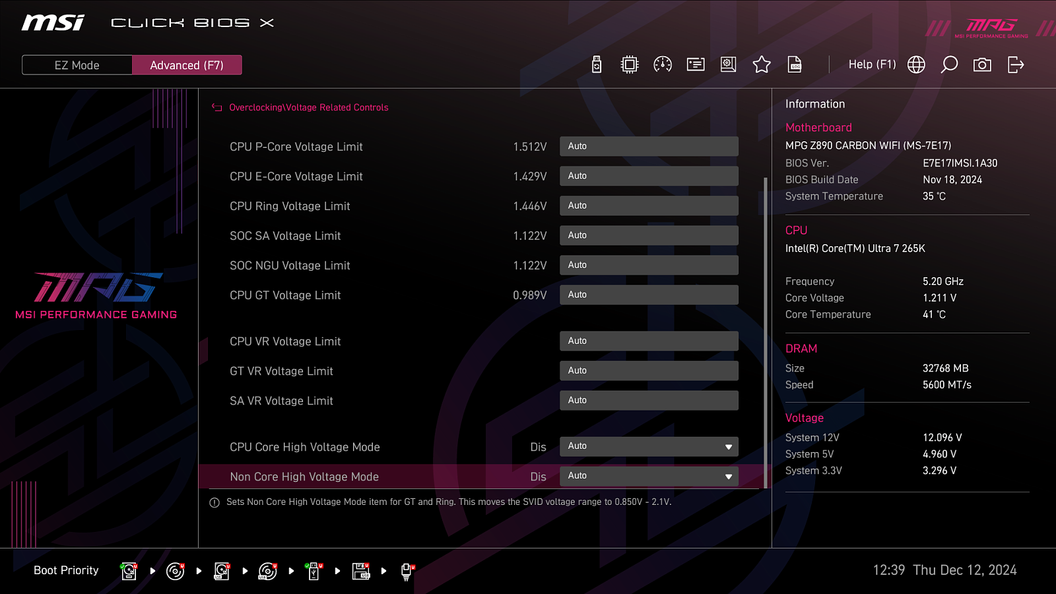Open the LOG file icon

click(795, 65)
